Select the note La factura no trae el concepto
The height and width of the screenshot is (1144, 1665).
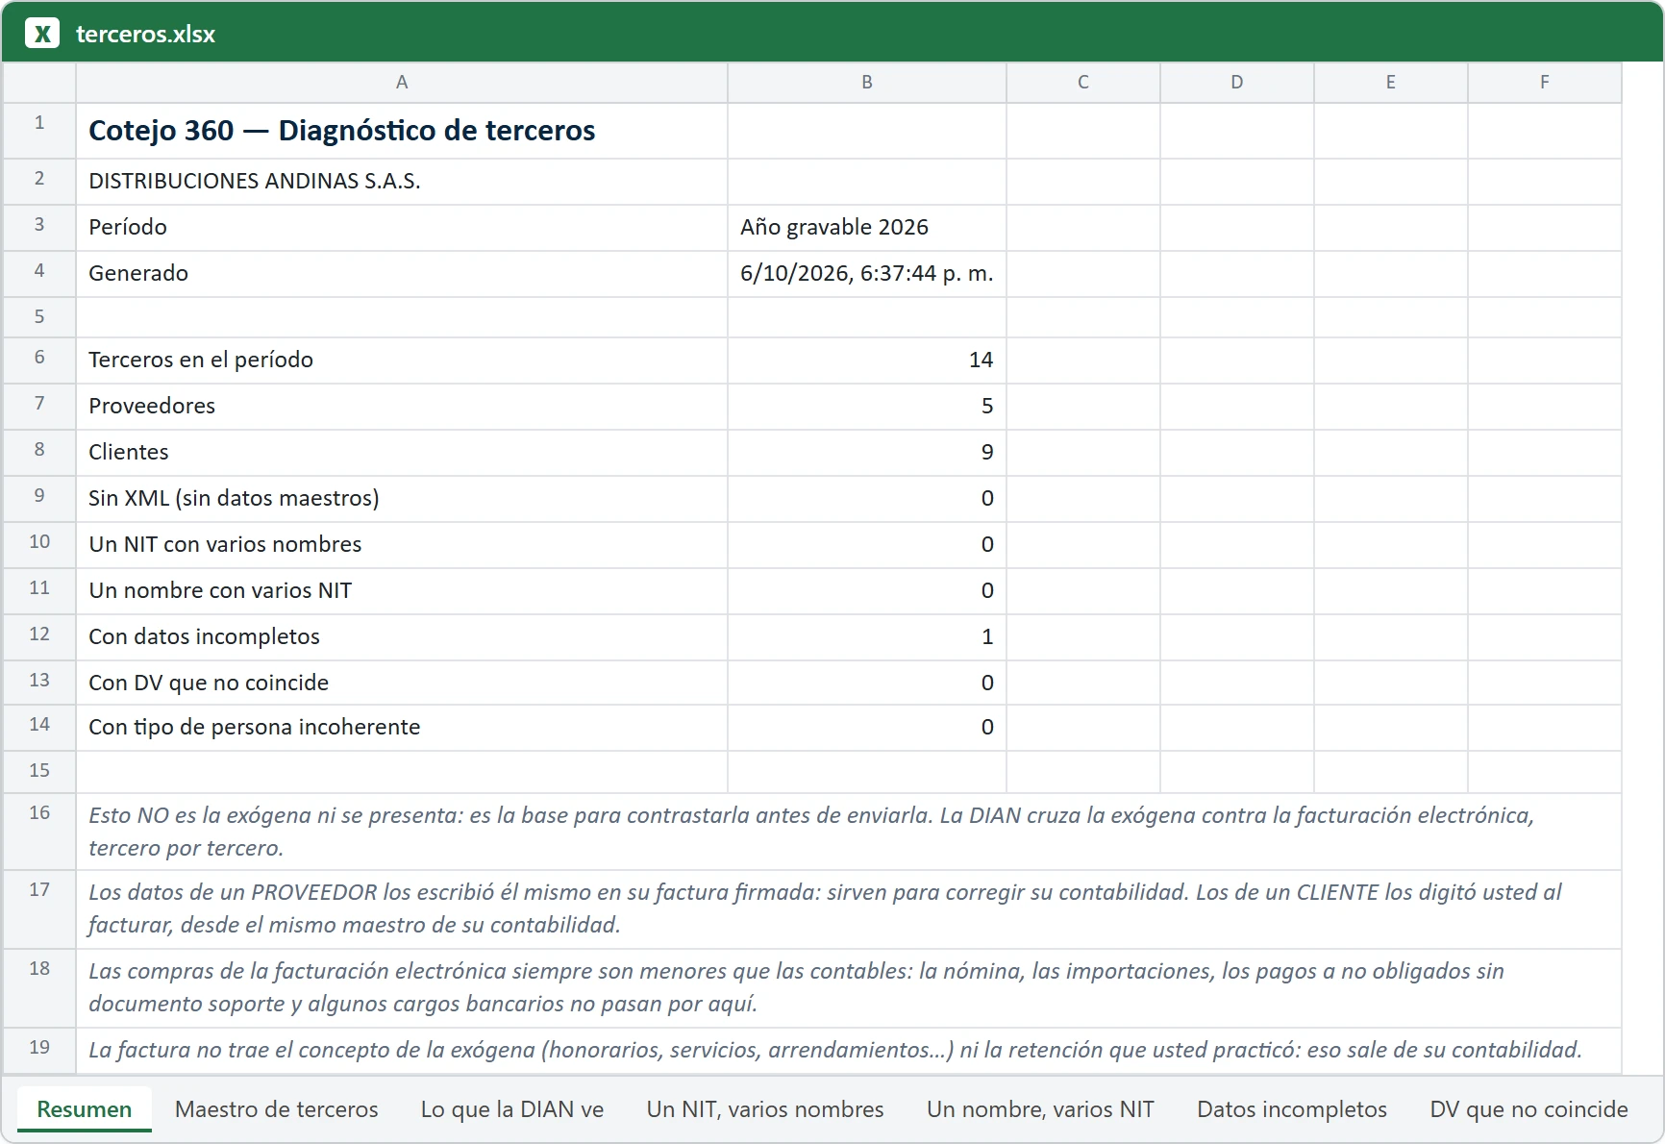tap(849, 1051)
